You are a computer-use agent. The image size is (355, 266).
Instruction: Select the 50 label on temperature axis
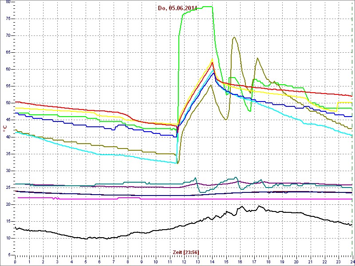[x=8, y=103]
